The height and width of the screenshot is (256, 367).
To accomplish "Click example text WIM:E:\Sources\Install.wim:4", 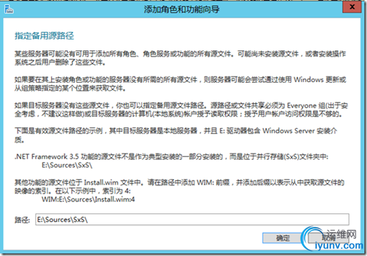I will (x=89, y=199).
